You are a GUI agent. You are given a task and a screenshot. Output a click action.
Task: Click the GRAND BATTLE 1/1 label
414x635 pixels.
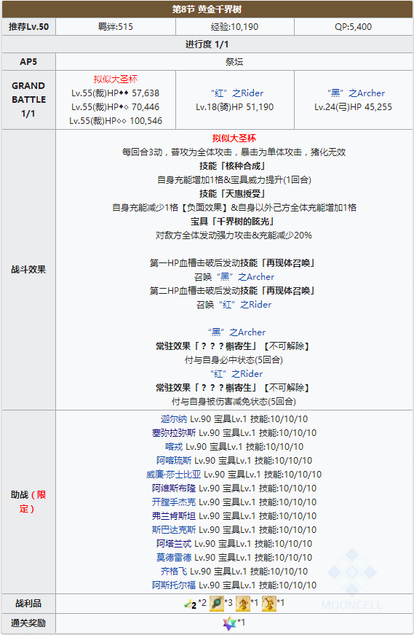click(28, 100)
